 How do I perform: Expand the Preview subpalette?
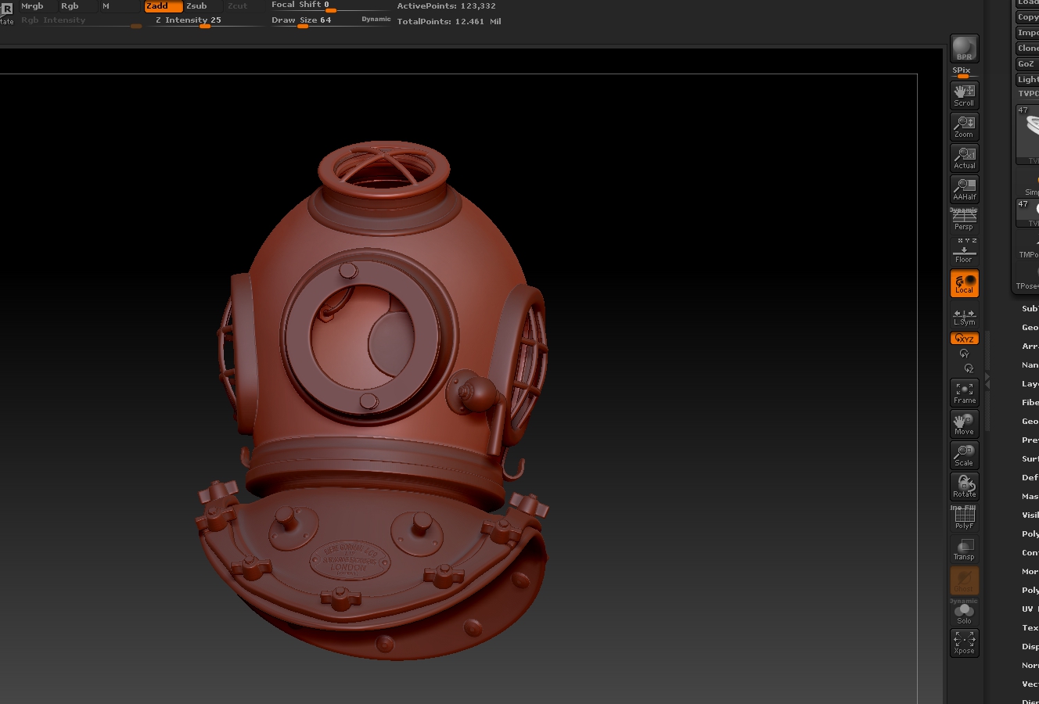pos(1030,440)
